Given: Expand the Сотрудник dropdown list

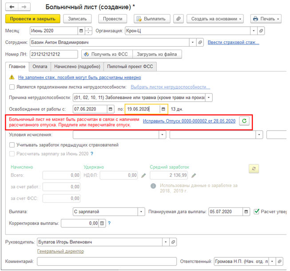Looking at the screenshot, I should point(193,42).
